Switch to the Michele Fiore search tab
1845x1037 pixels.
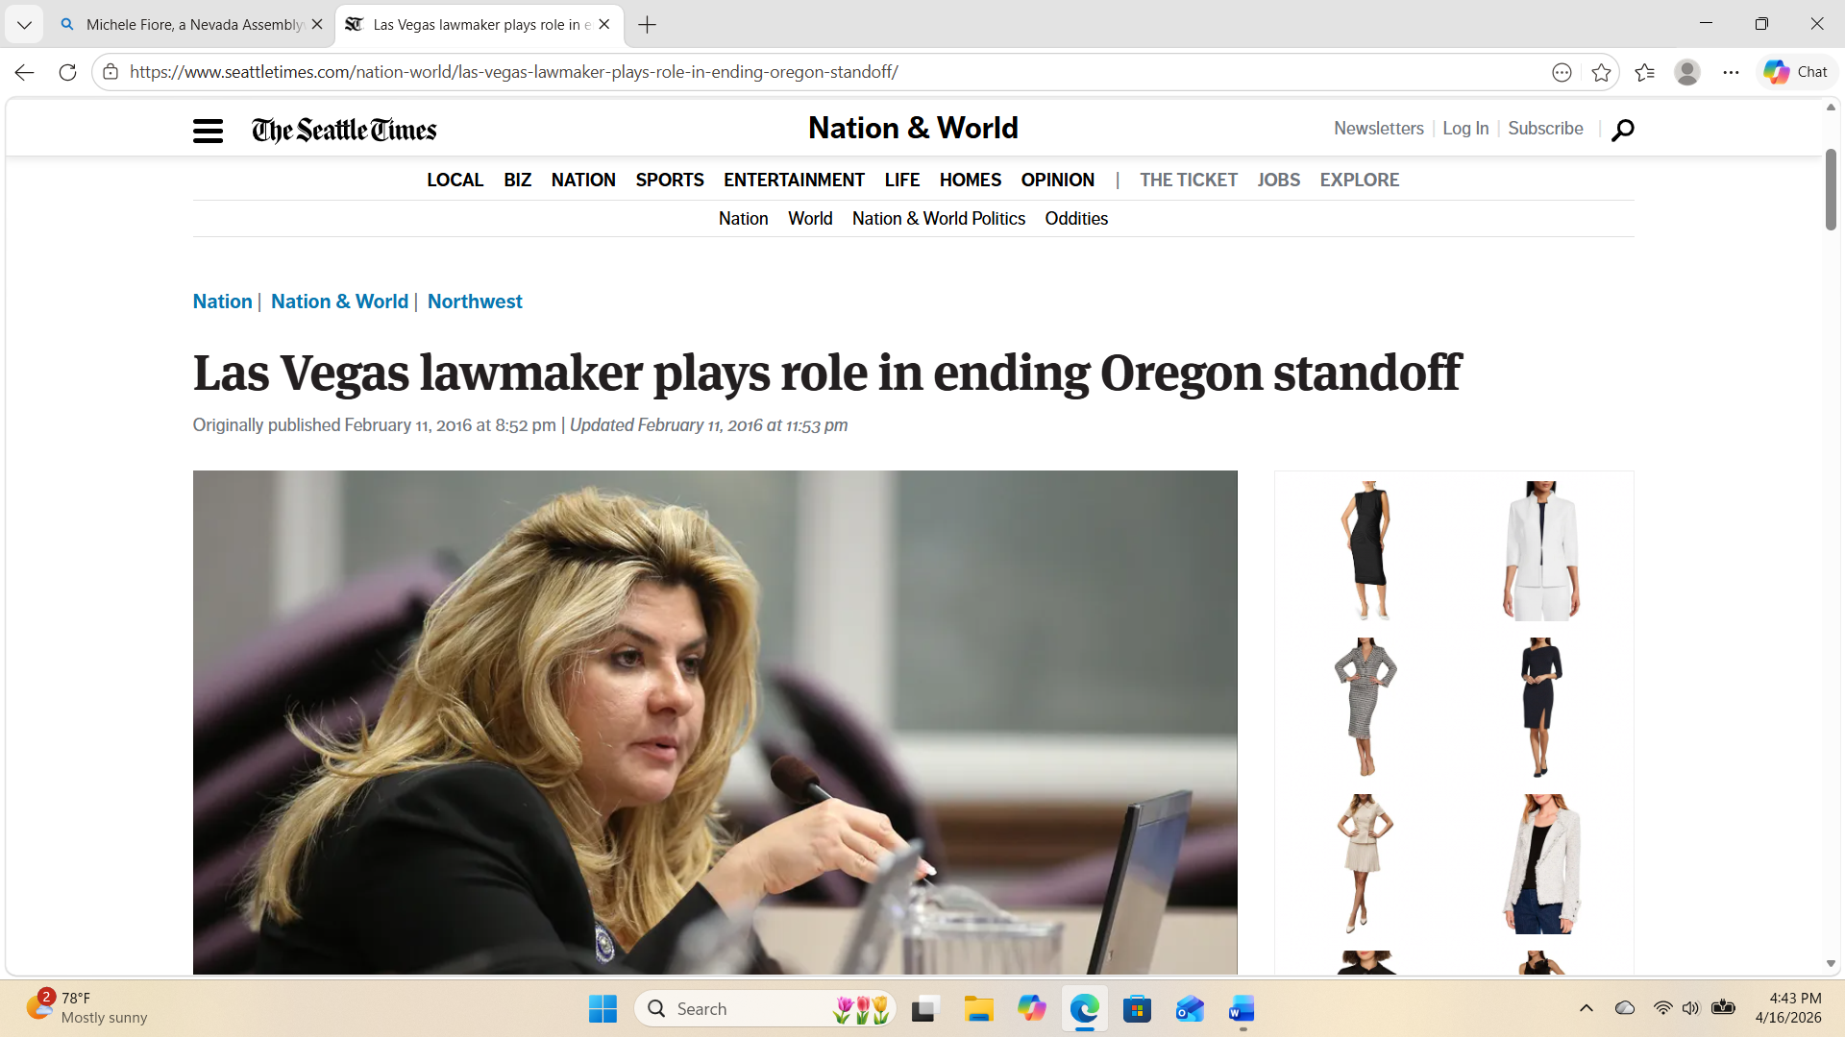click(x=192, y=24)
